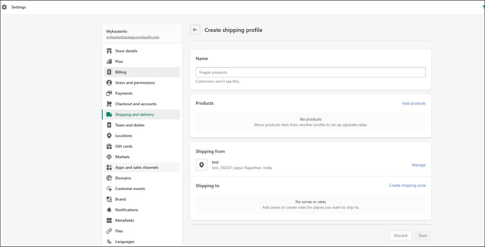Click the Languages translate icon
This screenshot has width=485, height=247.
click(109, 242)
